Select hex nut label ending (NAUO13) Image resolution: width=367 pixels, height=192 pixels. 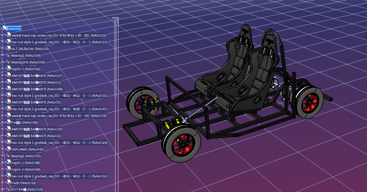click(59, 42)
